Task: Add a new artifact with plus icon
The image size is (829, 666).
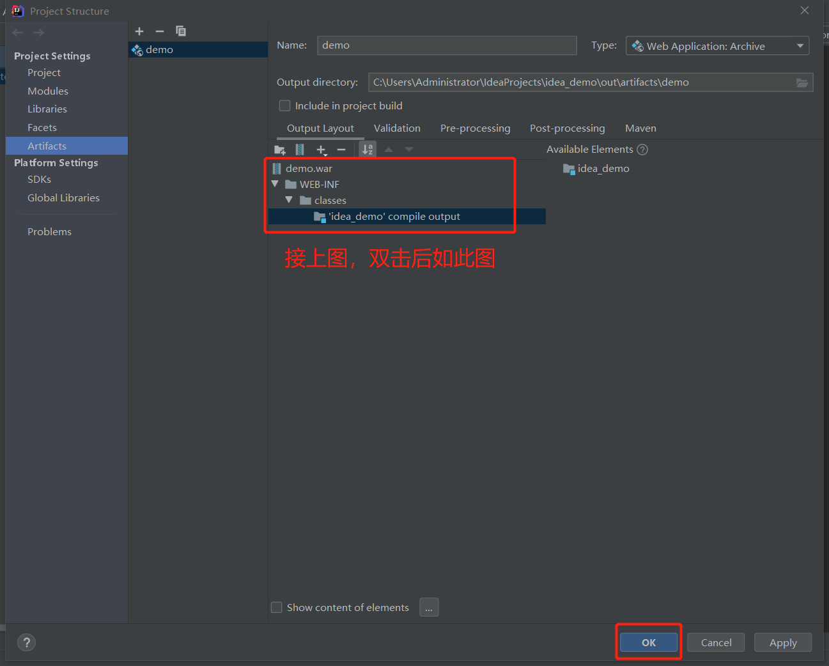Action: 139,31
